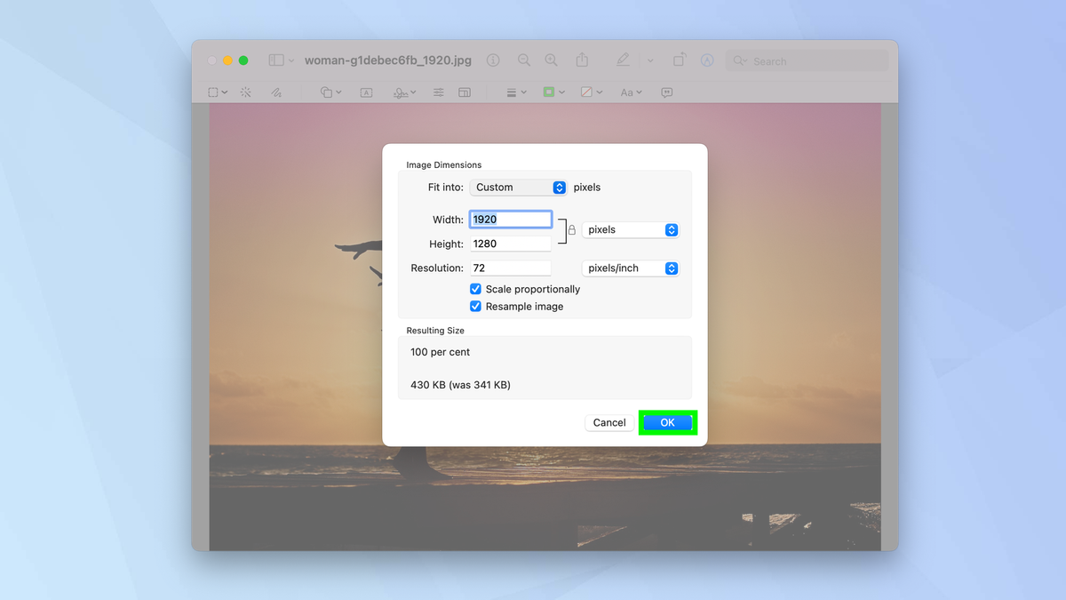The height and width of the screenshot is (600, 1066).
Task: Disable Resample image
Action: (x=475, y=306)
